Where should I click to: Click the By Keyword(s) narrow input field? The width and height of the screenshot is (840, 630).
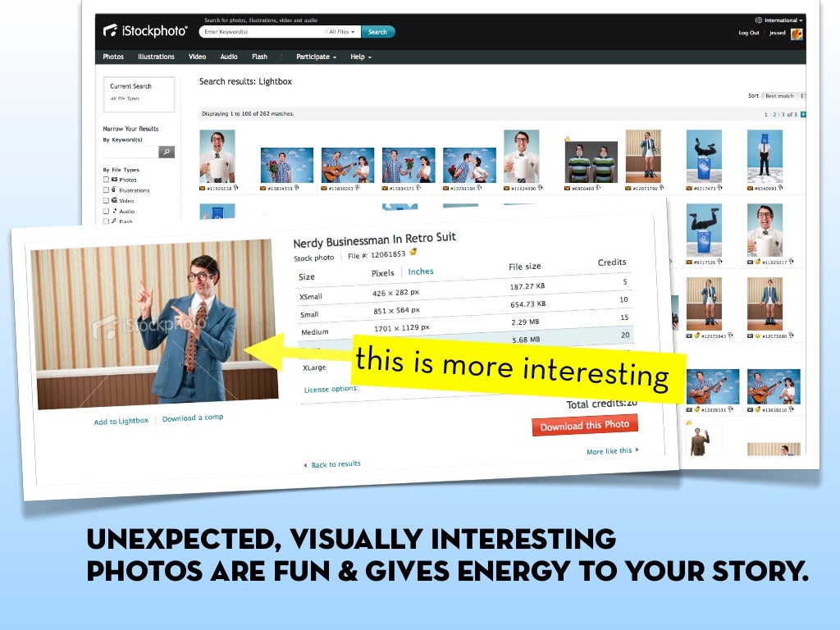click(131, 152)
